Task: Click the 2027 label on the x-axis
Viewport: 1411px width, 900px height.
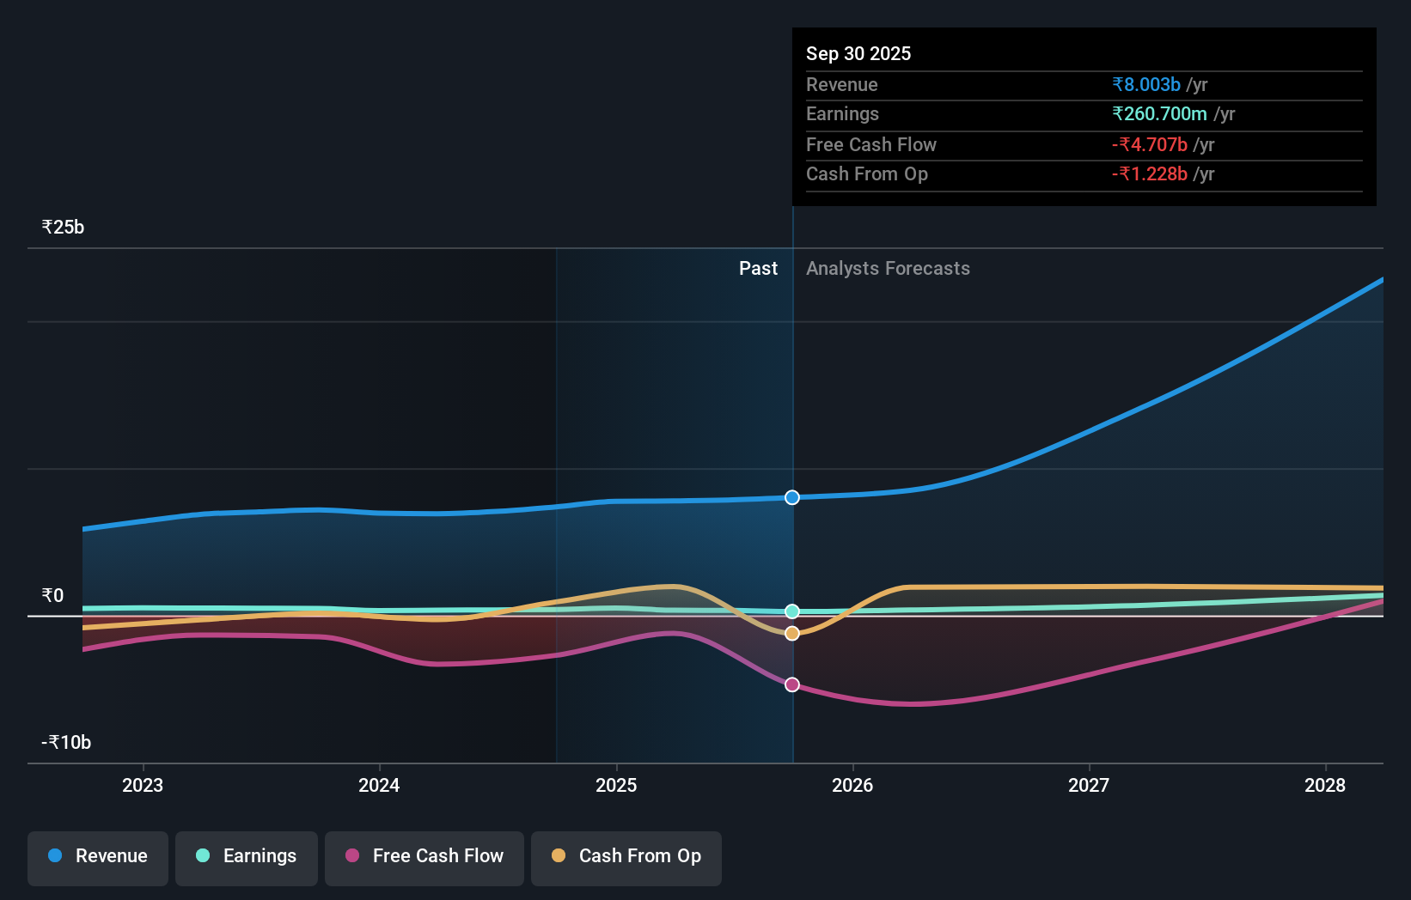Action: coord(1089,785)
